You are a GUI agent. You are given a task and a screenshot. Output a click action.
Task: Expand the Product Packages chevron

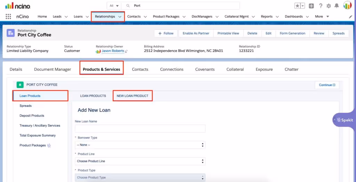tap(184, 17)
